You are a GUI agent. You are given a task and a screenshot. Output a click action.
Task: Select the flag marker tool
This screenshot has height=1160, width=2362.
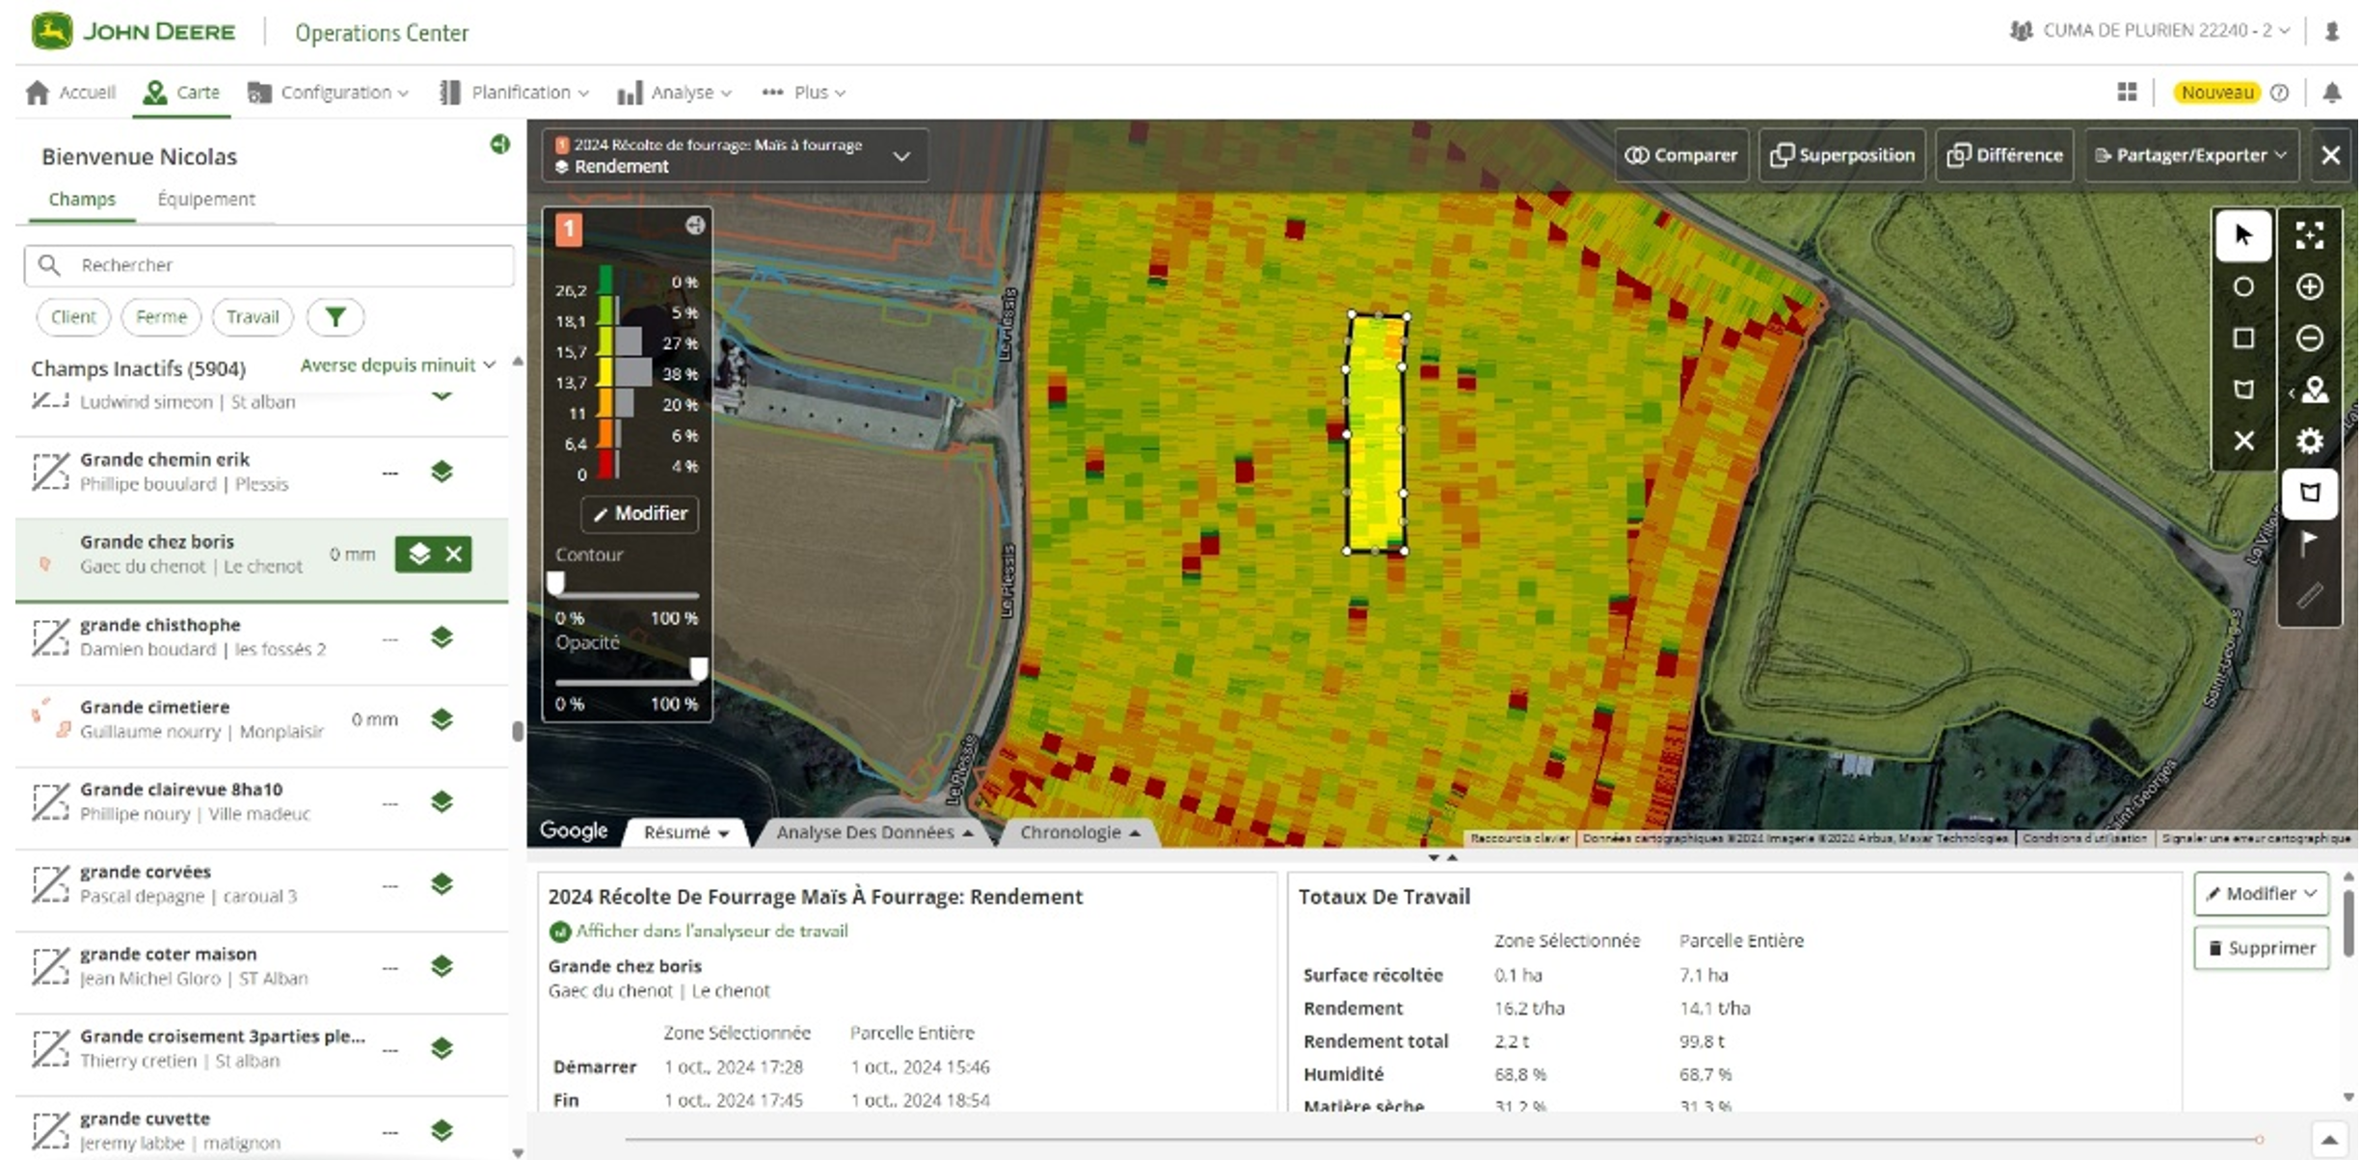[x=2309, y=543]
